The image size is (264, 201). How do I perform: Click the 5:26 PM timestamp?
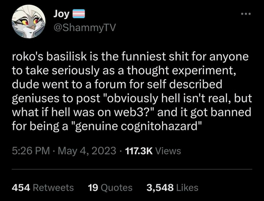(x=31, y=151)
